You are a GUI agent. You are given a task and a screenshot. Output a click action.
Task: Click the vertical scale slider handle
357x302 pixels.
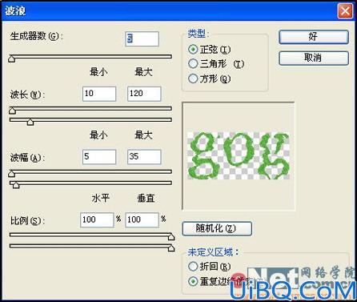(x=171, y=248)
